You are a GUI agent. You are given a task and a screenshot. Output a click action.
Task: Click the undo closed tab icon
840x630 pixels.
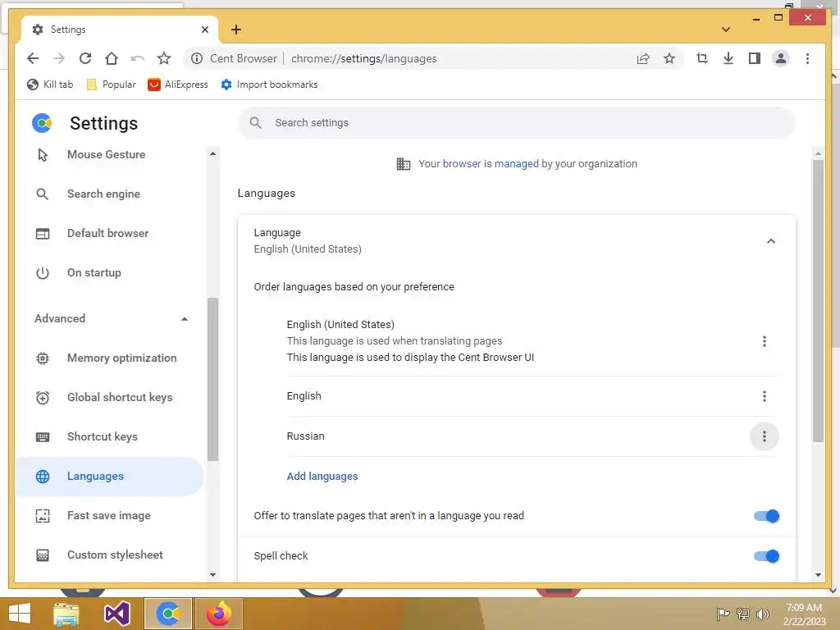coord(138,58)
